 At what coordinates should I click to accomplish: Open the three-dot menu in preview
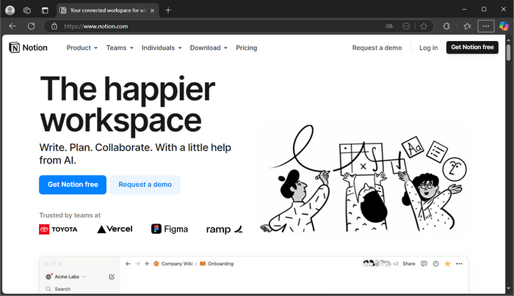459,264
